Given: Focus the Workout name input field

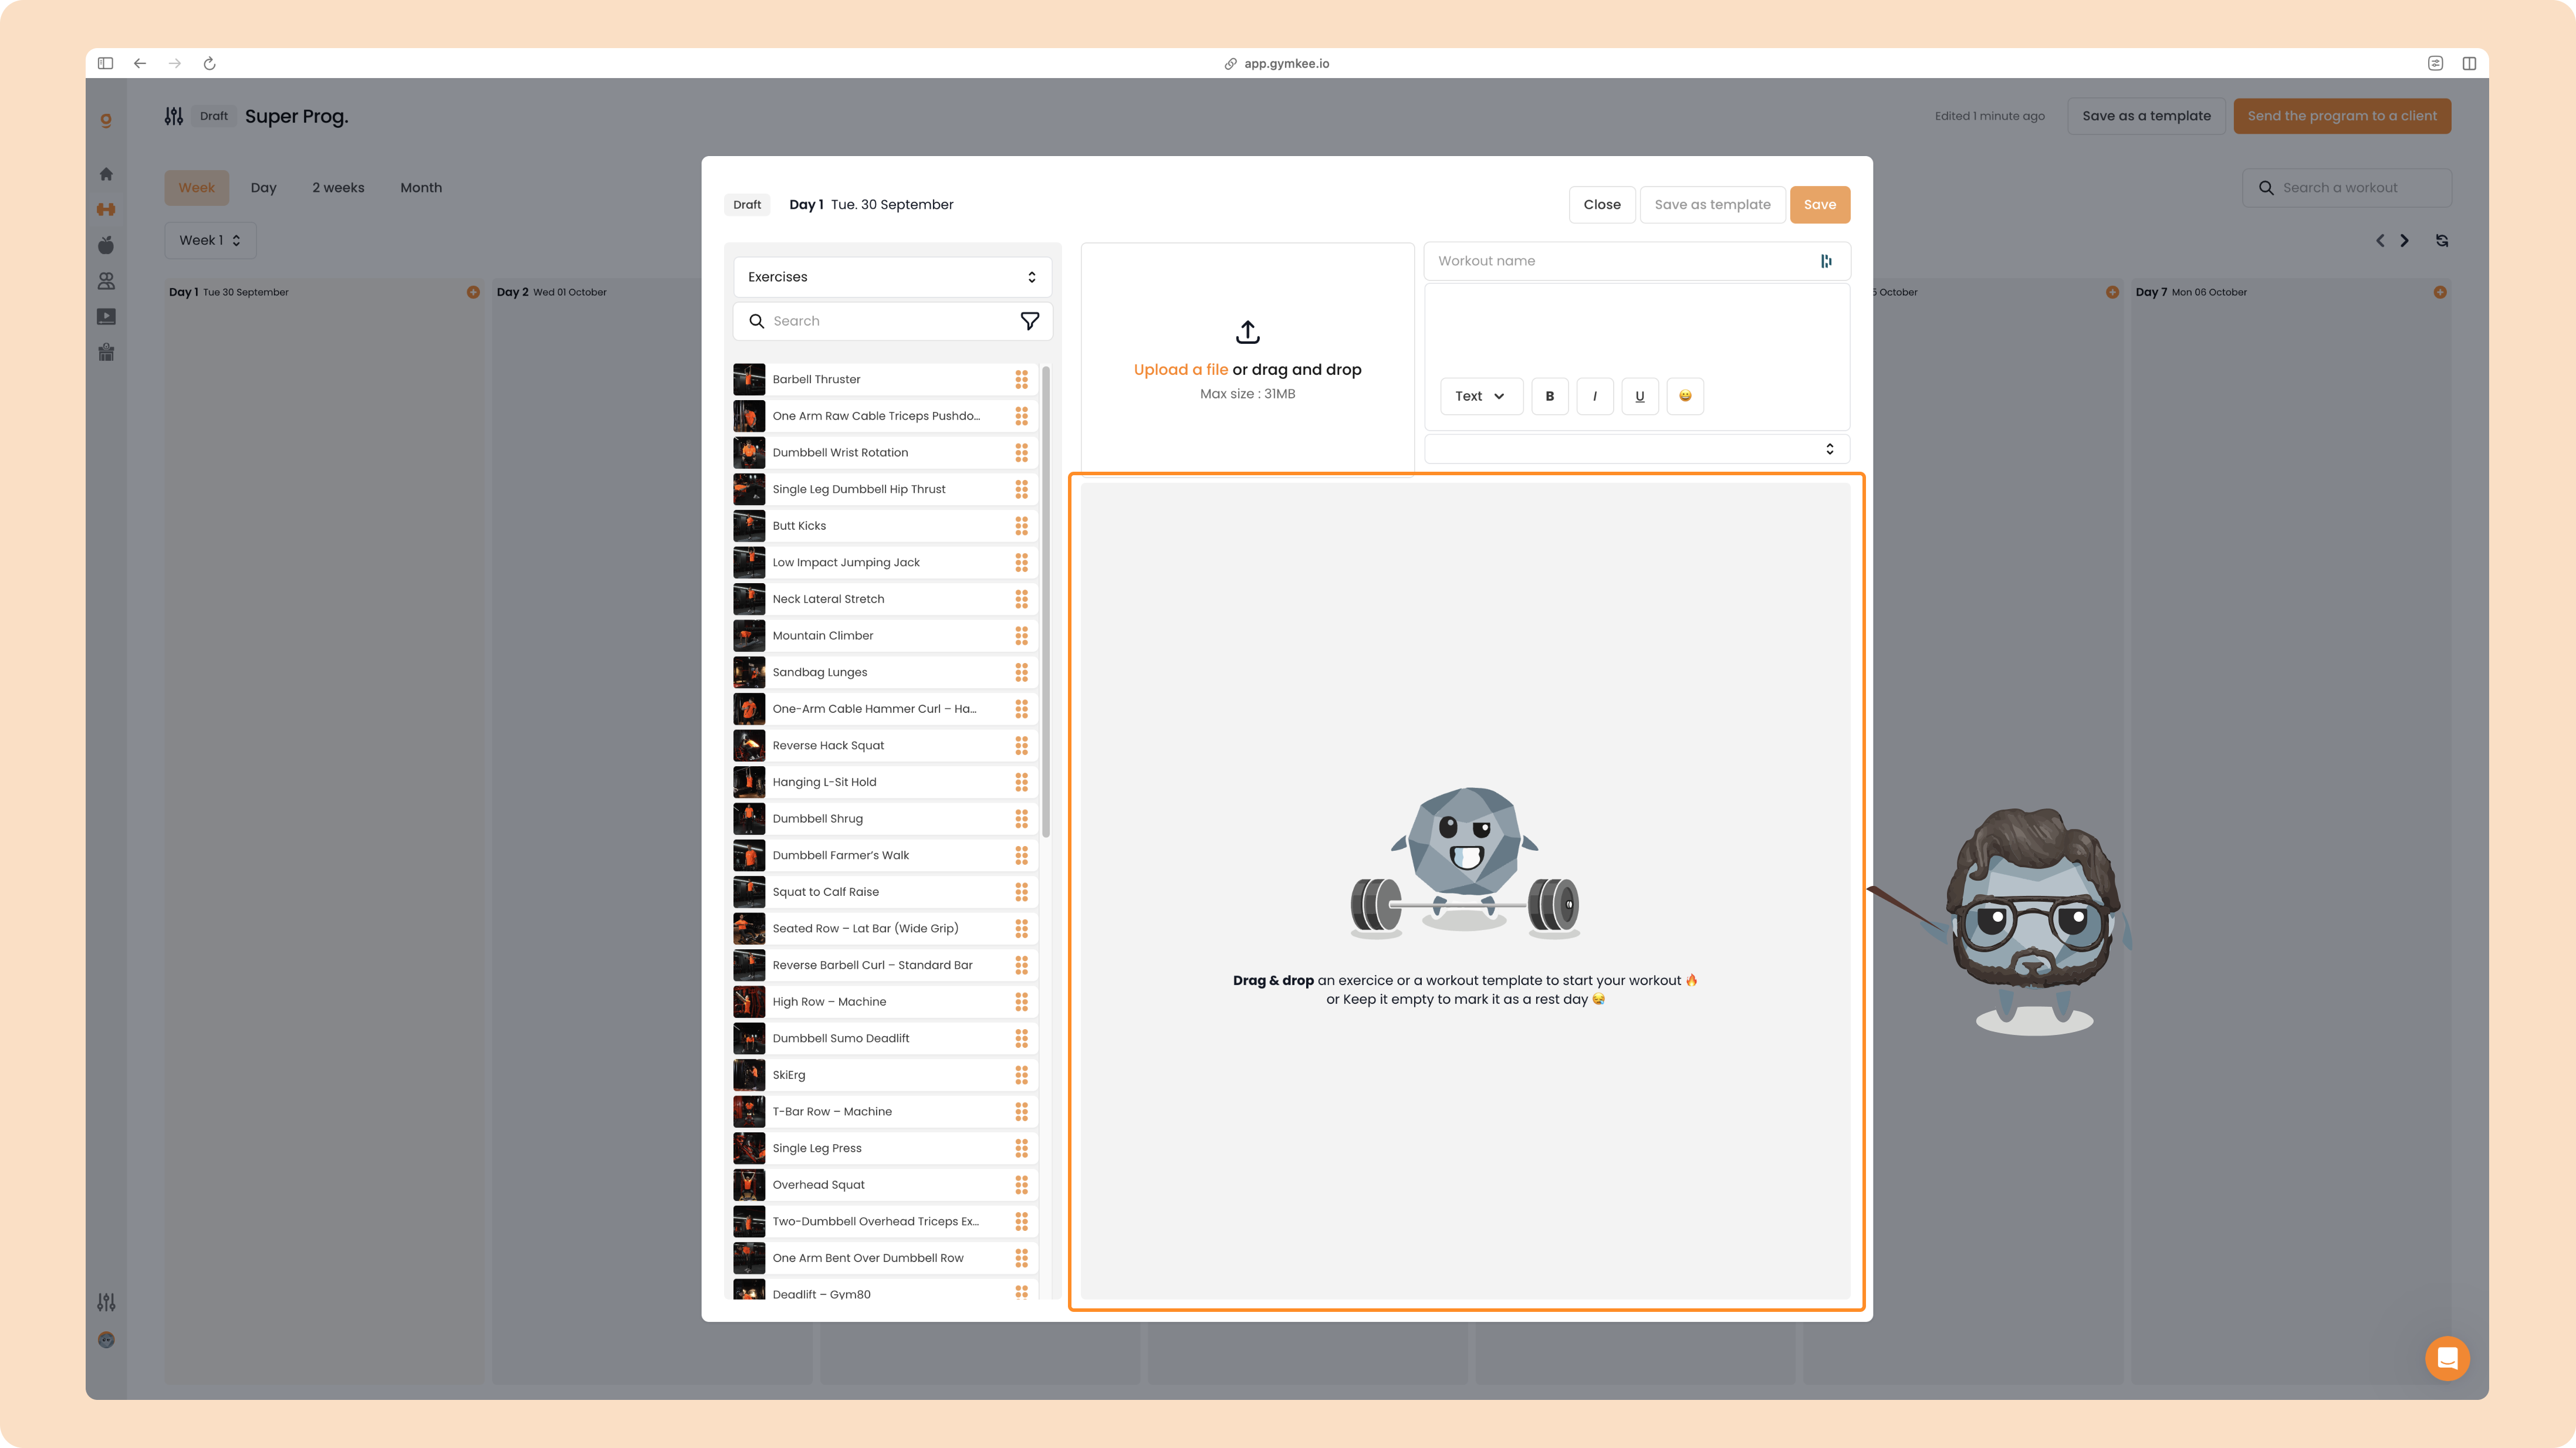Looking at the screenshot, I should (x=1637, y=261).
